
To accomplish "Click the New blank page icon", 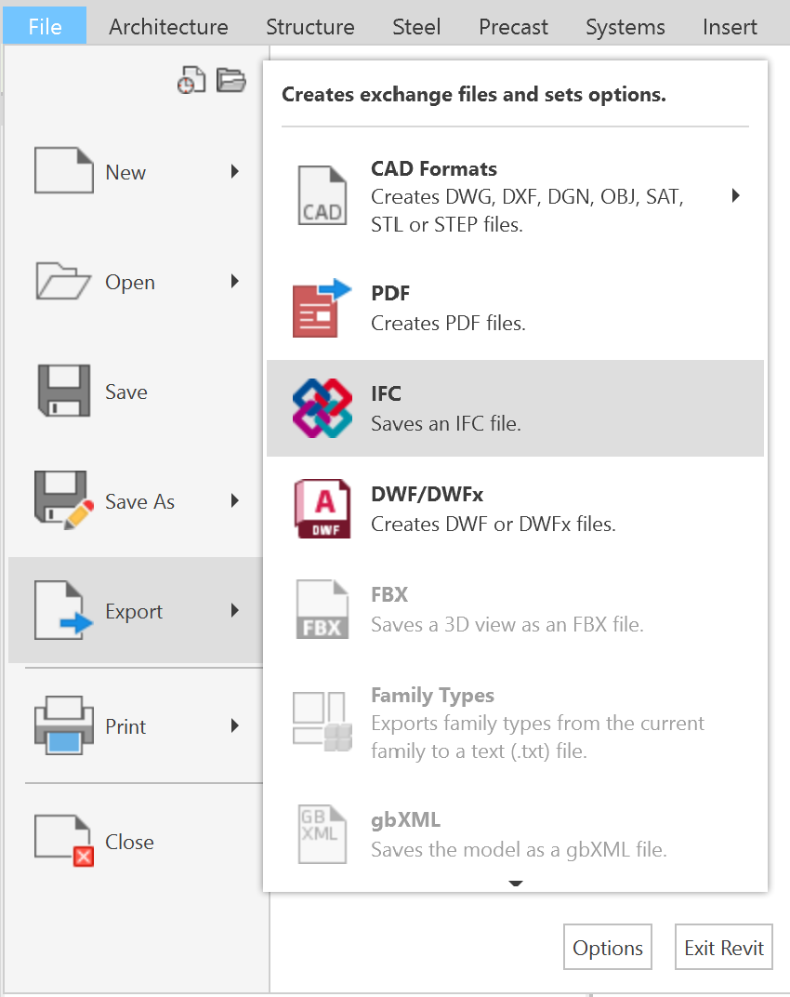I will 63,170.
